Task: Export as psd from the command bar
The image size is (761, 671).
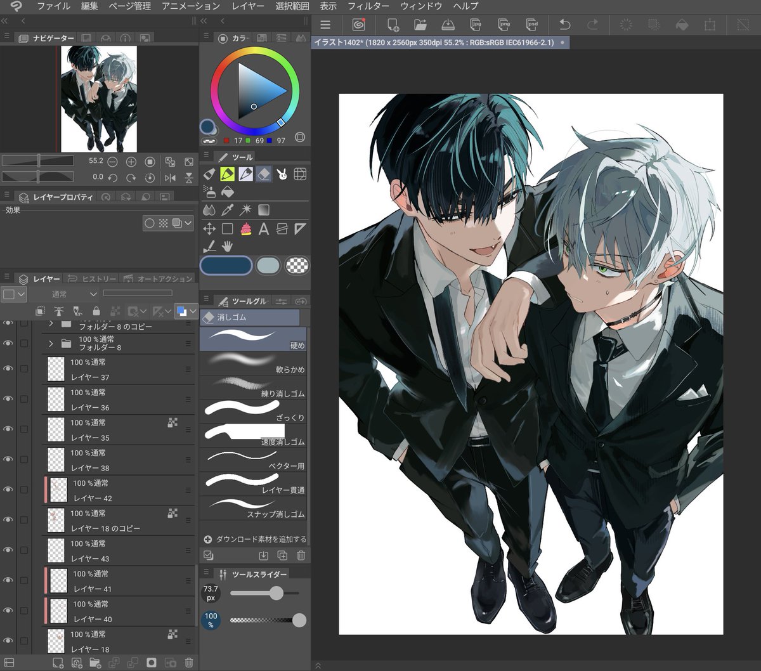Action: (x=532, y=25)
